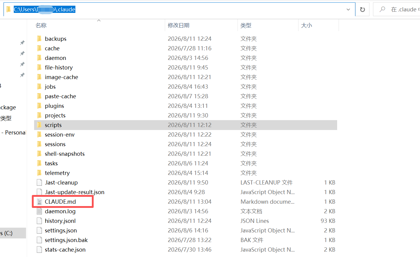Image resolution: width=420 pixels, height=257 pixels.
Task: Open the address bar history dropdown
Action: click(x=348, y=10)
